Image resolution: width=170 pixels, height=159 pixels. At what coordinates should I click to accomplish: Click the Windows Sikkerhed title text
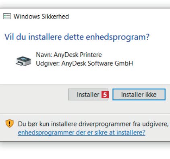click(x=41, y=17)
